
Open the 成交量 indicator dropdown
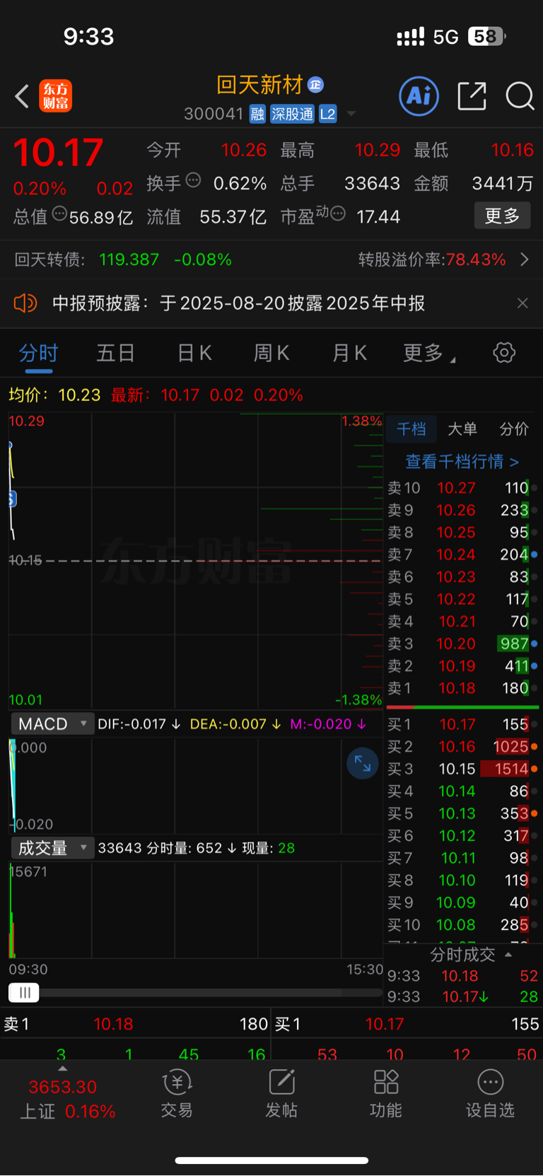(52, 848)
